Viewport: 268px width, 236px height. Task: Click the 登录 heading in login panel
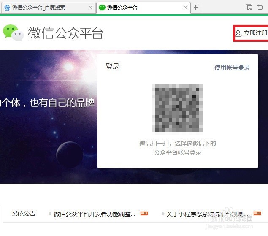point(113,66)
